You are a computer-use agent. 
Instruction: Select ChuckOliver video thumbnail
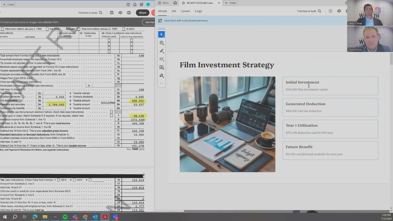370,39
